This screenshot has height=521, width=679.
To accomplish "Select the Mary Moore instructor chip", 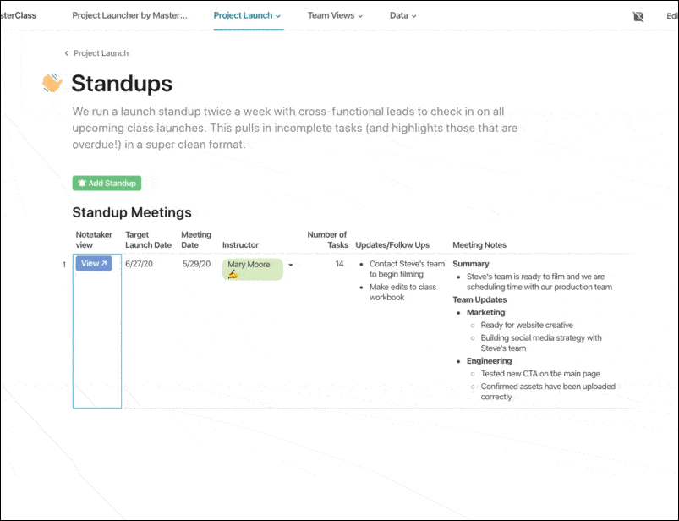I will click(251, 265).
